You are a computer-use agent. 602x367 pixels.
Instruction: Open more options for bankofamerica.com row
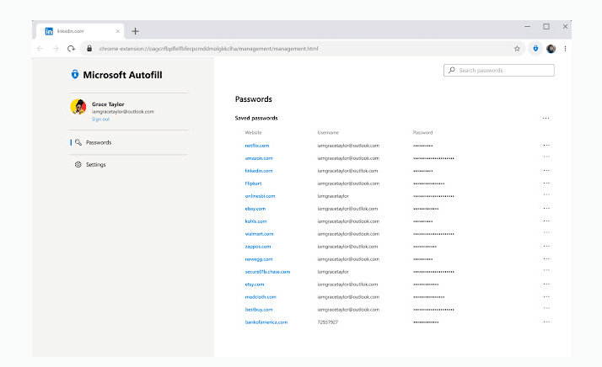[546, 322]
